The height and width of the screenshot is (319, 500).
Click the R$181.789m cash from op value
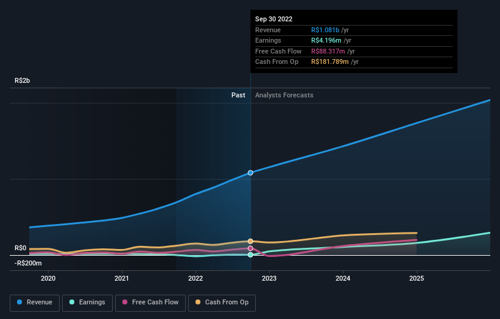pyautogui.click(x=329, y=62)
